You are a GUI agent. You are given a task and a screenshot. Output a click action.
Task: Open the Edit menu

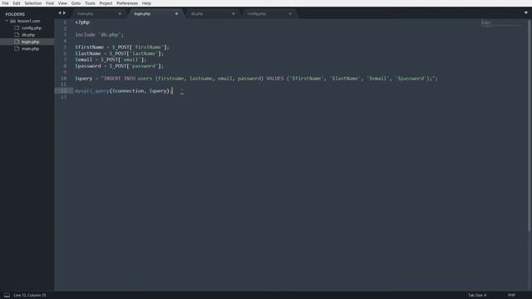pos(17,3)
